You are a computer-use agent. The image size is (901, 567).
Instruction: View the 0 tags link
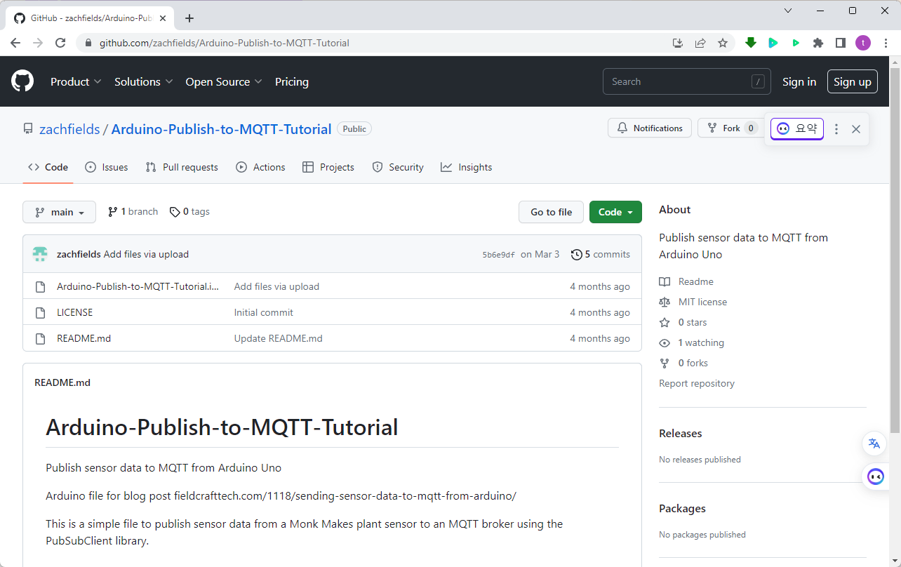(189, 211)
